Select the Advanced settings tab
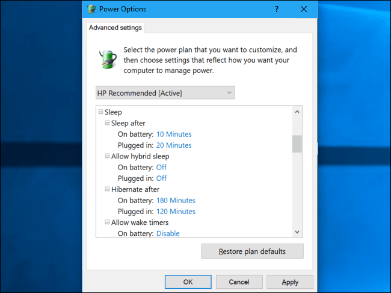This screenshot has width=391, height=293. pos(115,28)
